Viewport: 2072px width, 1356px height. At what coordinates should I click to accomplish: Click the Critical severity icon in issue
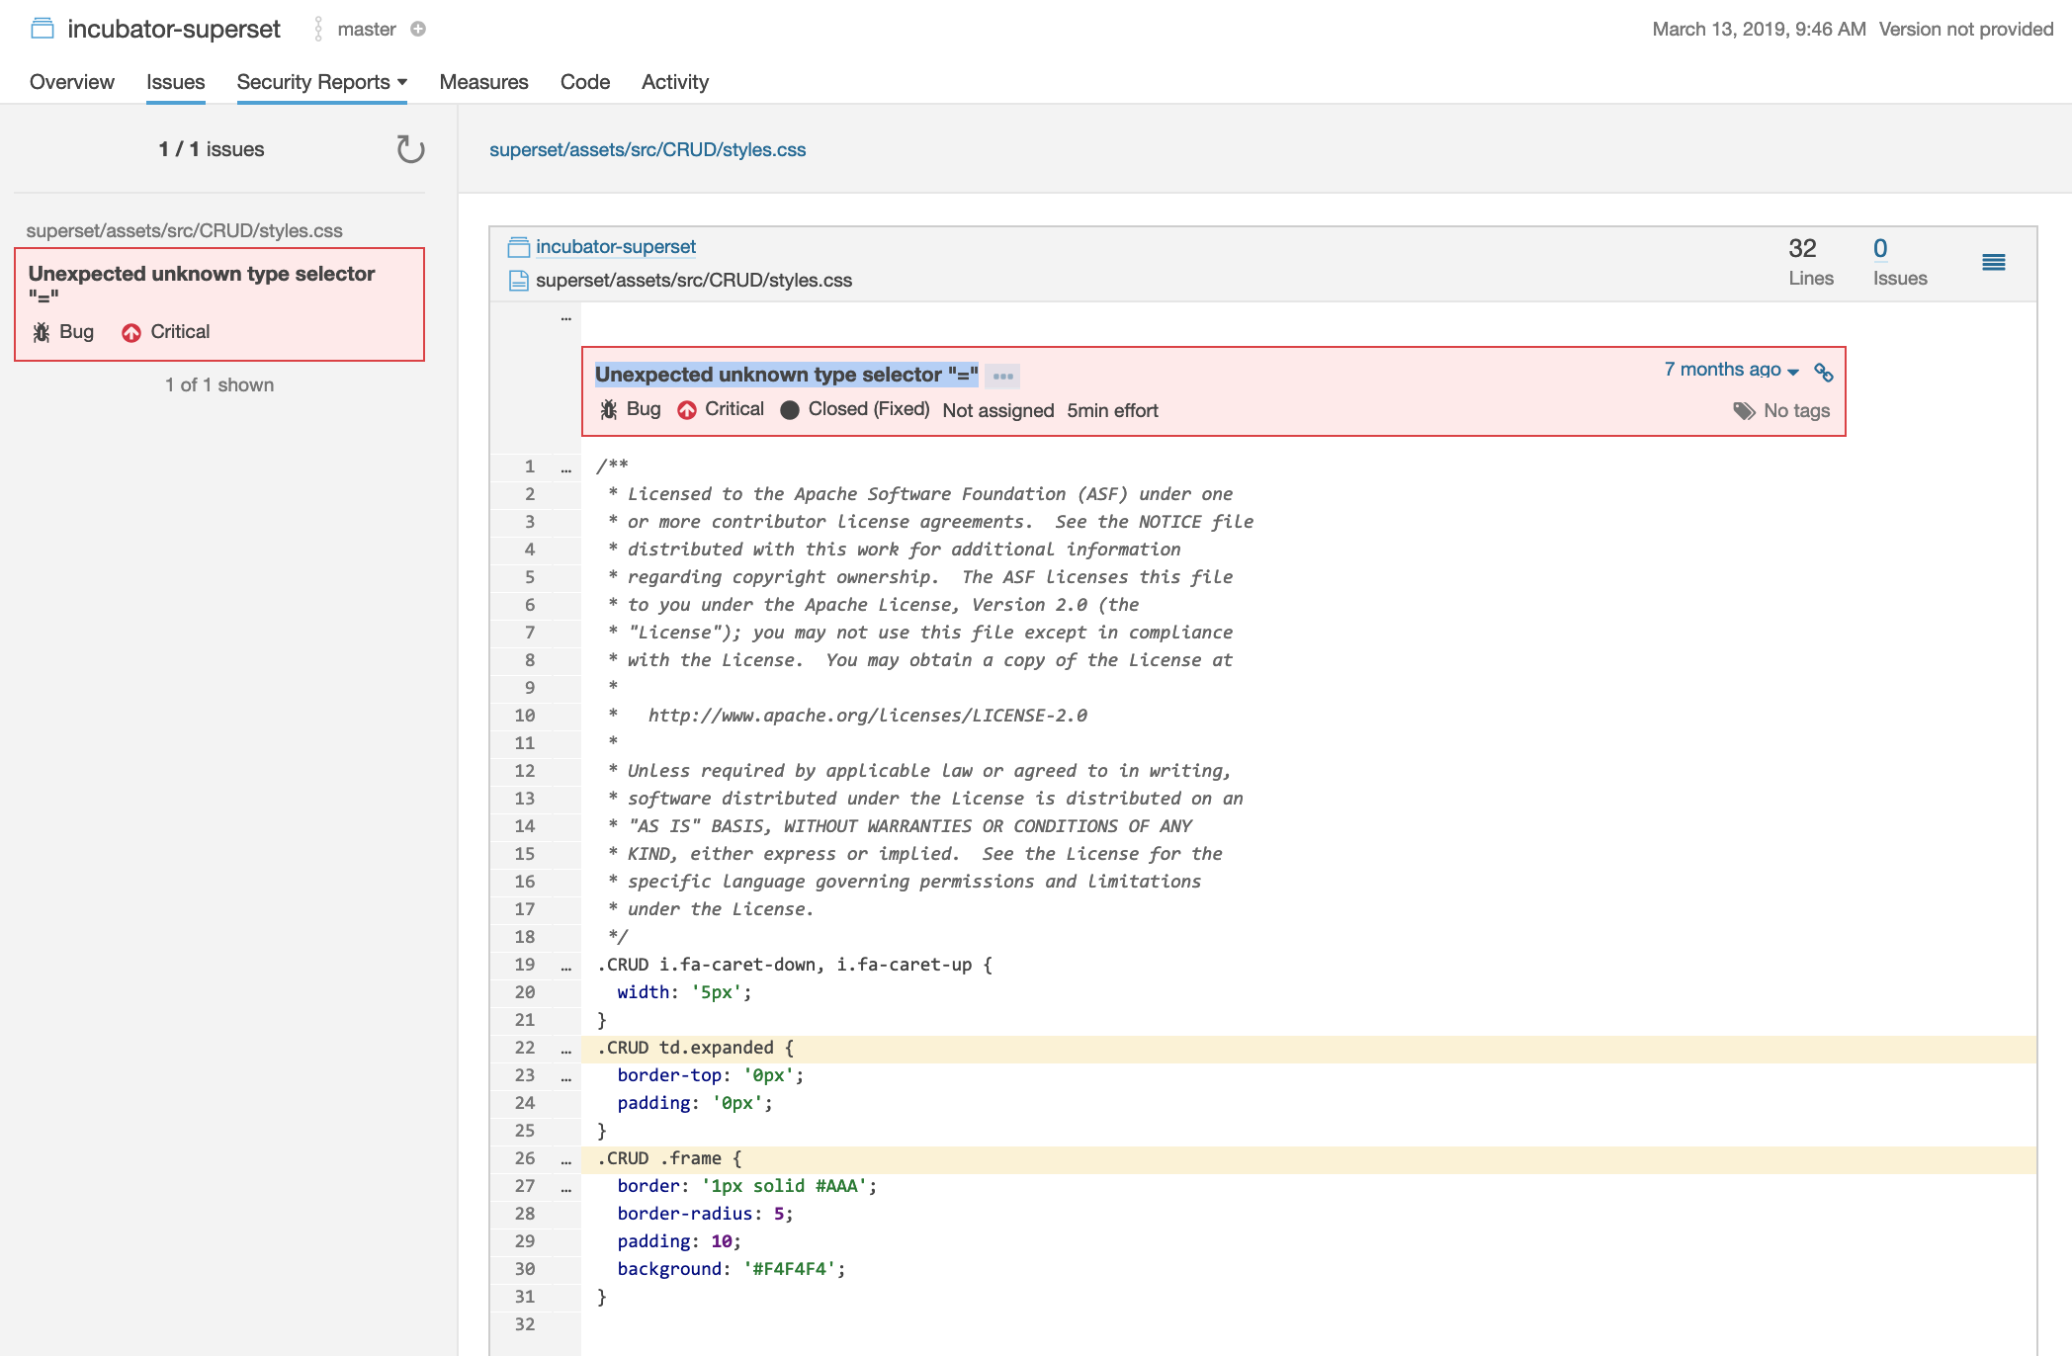687,409
